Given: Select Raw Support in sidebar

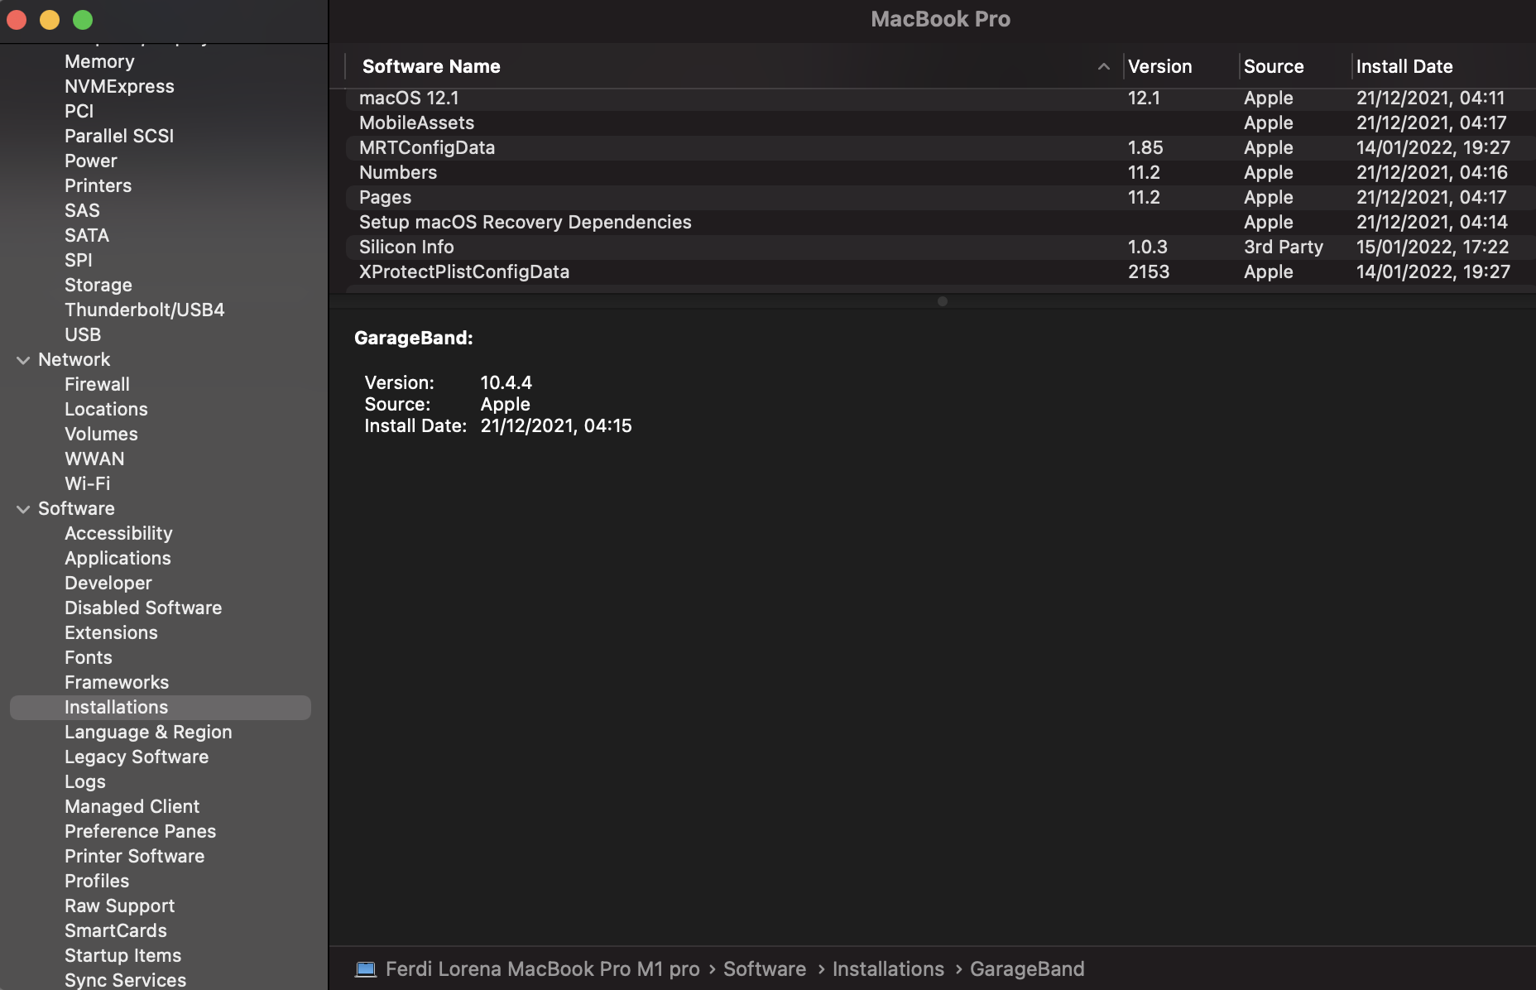Looking at the screenshot, I should 119,906.
